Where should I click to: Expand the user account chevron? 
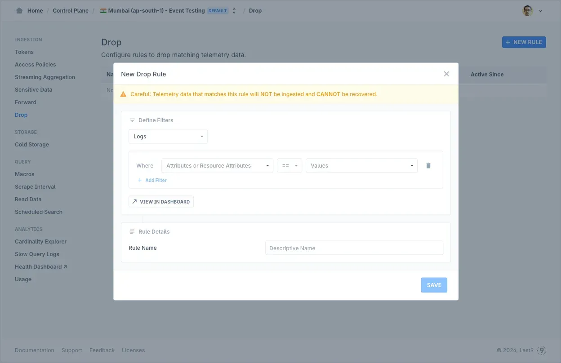coord(540,11)
